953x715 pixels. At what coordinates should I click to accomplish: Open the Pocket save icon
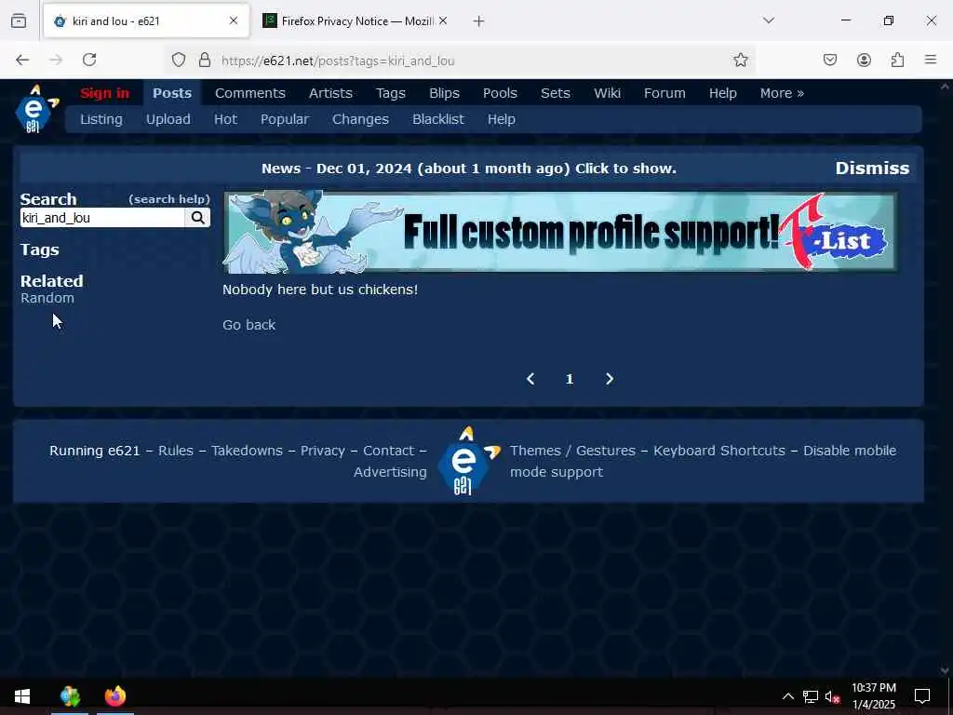830,60
